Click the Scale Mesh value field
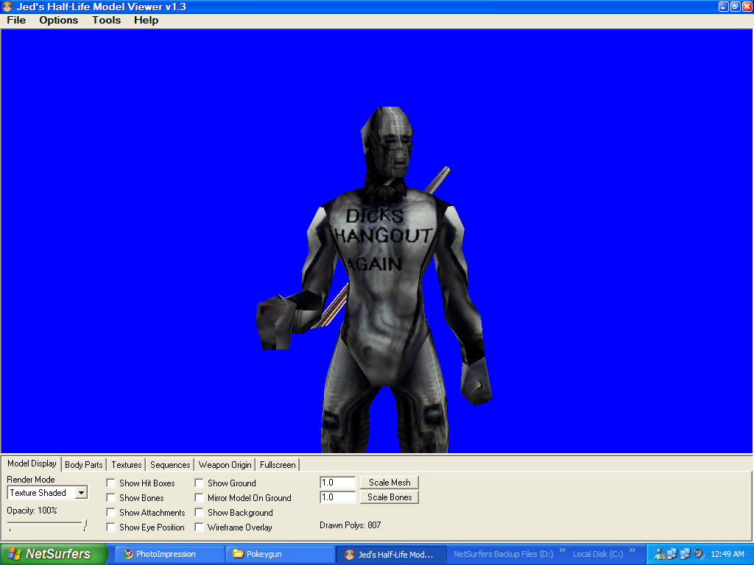754x565 pixels. (x=337, y=483)
